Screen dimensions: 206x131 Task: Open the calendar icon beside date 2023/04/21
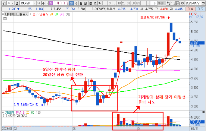pos(203,3)
